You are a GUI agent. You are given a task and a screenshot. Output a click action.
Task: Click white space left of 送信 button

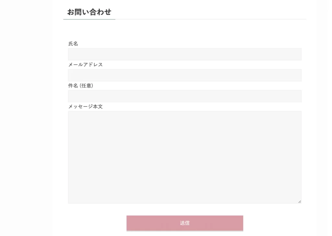(89, 223)
